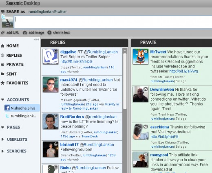Select the Nishadha Silva Facebook account
Viewport: 212px width, 173px height.
click(22, 108)
